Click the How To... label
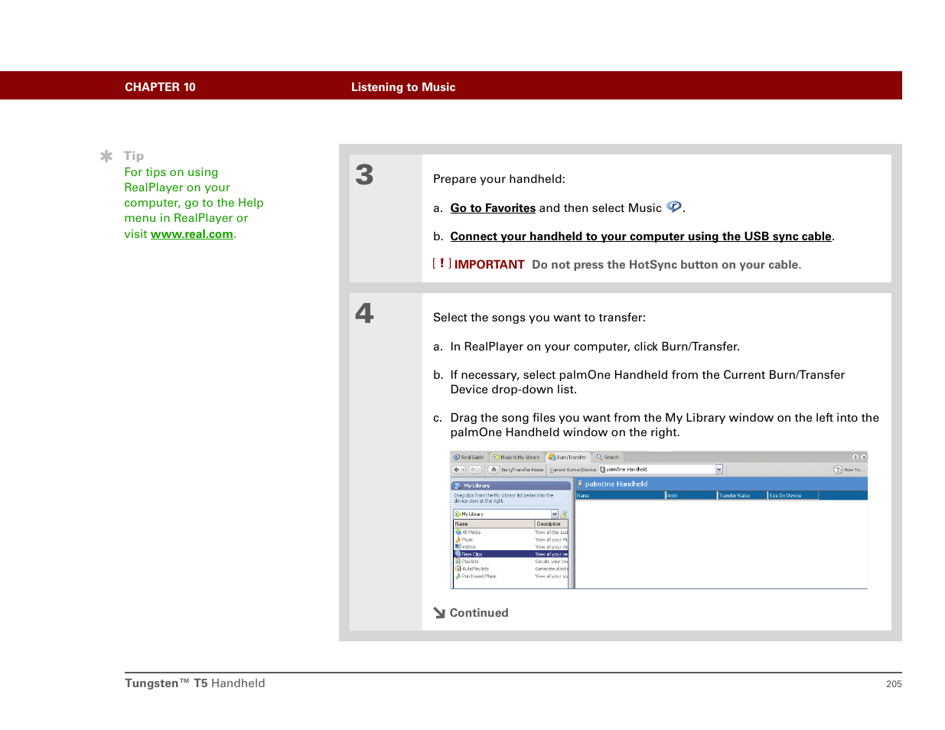945x730 pixels. coord(853,470)
